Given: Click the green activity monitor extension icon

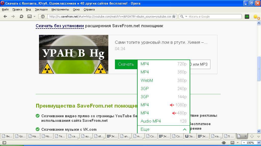Looking at the screenshot, I should pyautogui.click(x=247, y=17).
